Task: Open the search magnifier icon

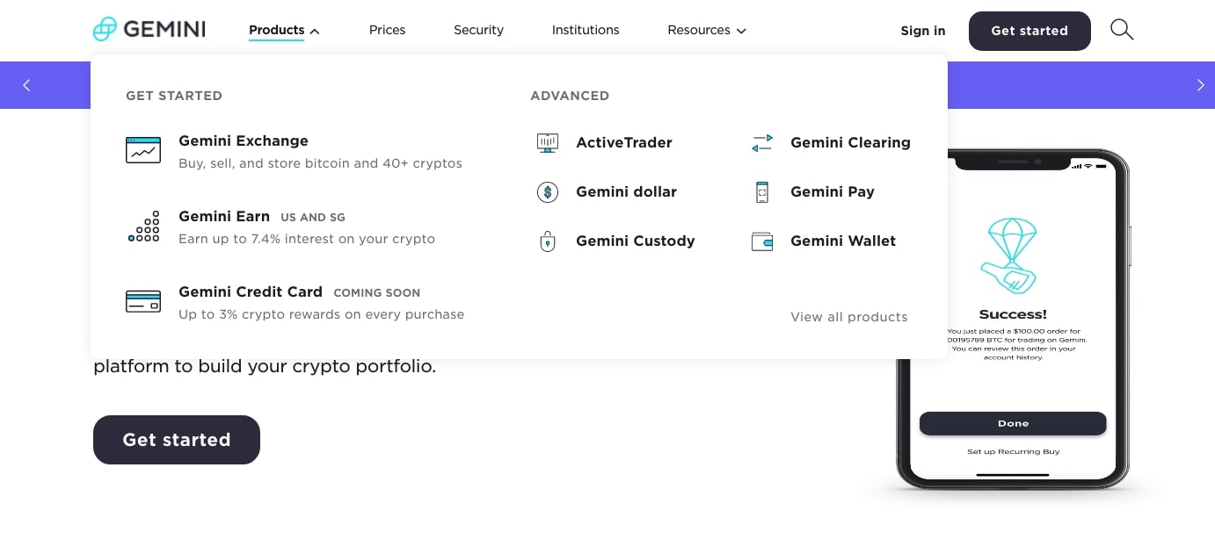Action: pyautogui.click(x=1121, y=30)
